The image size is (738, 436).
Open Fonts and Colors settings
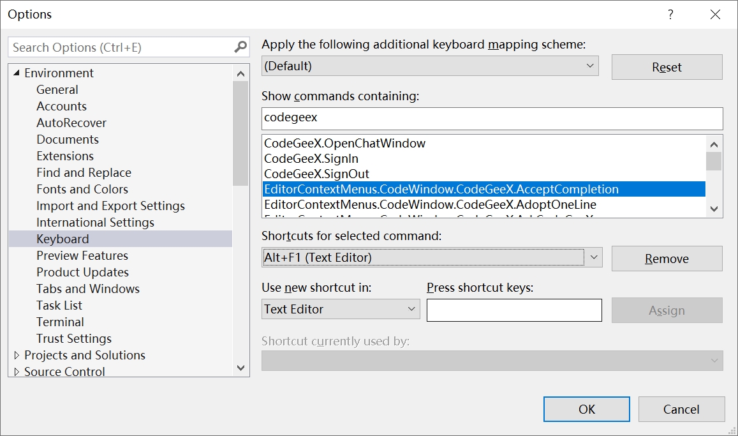pos(82,189)
